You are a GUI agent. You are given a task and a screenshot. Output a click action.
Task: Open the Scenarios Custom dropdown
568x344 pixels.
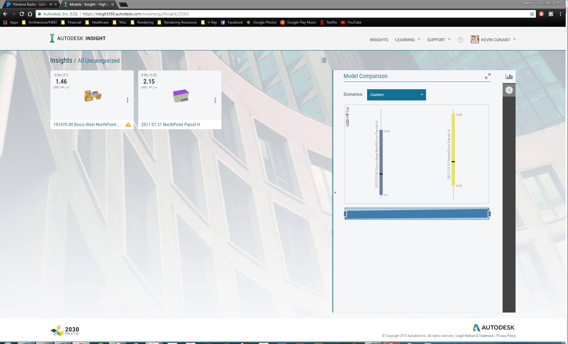pyautogui.click(x=396, y=95)
